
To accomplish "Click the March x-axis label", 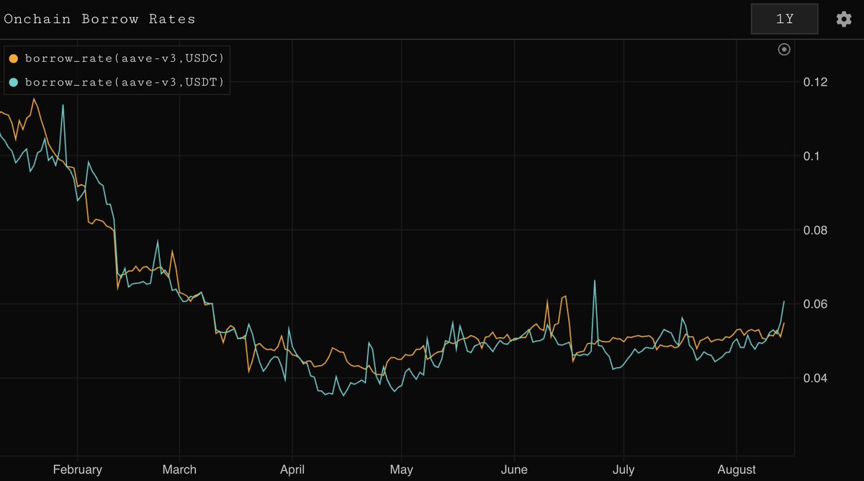I will [x=179, y=470].
